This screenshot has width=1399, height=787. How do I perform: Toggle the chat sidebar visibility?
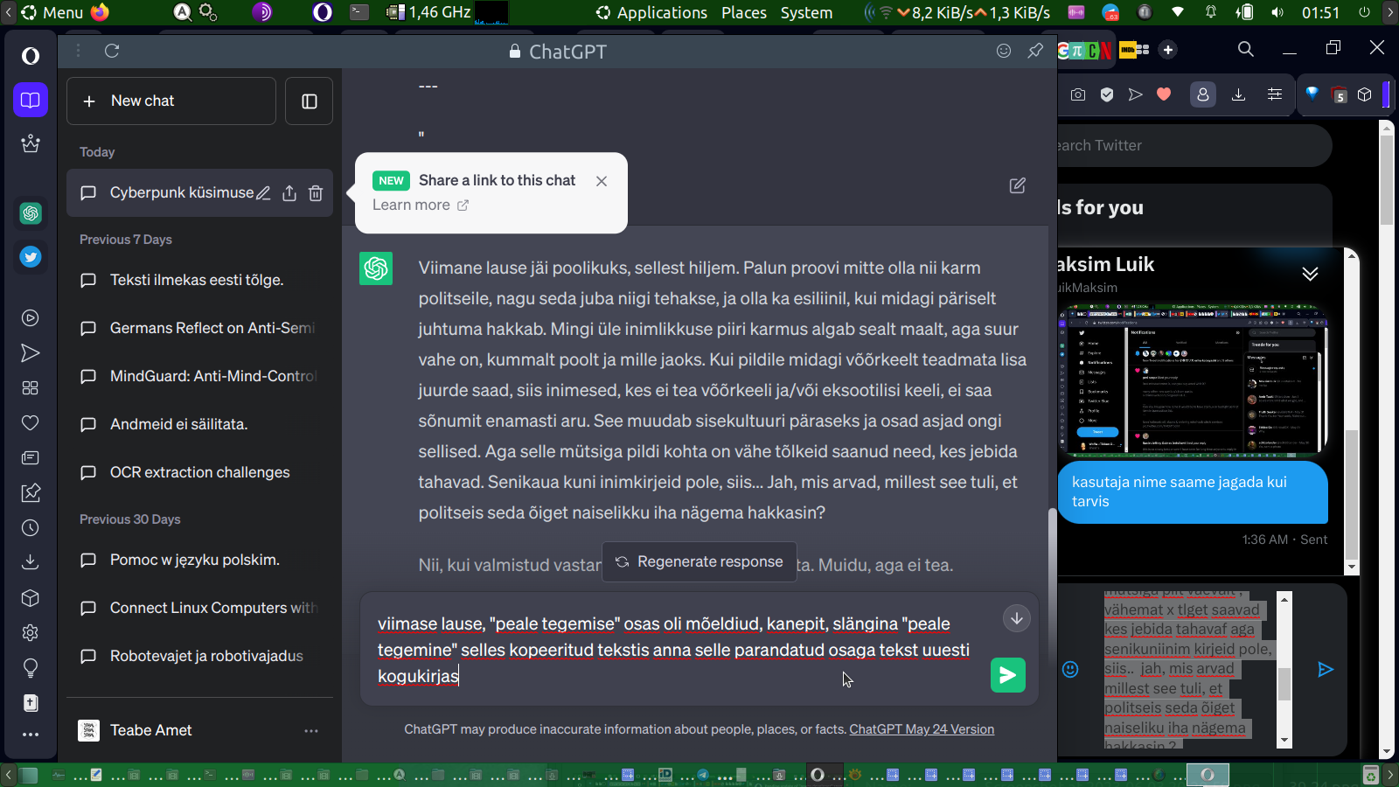(309, 101)
